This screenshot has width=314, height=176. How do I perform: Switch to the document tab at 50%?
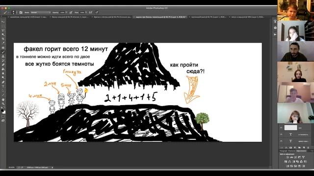coord(247,17)
